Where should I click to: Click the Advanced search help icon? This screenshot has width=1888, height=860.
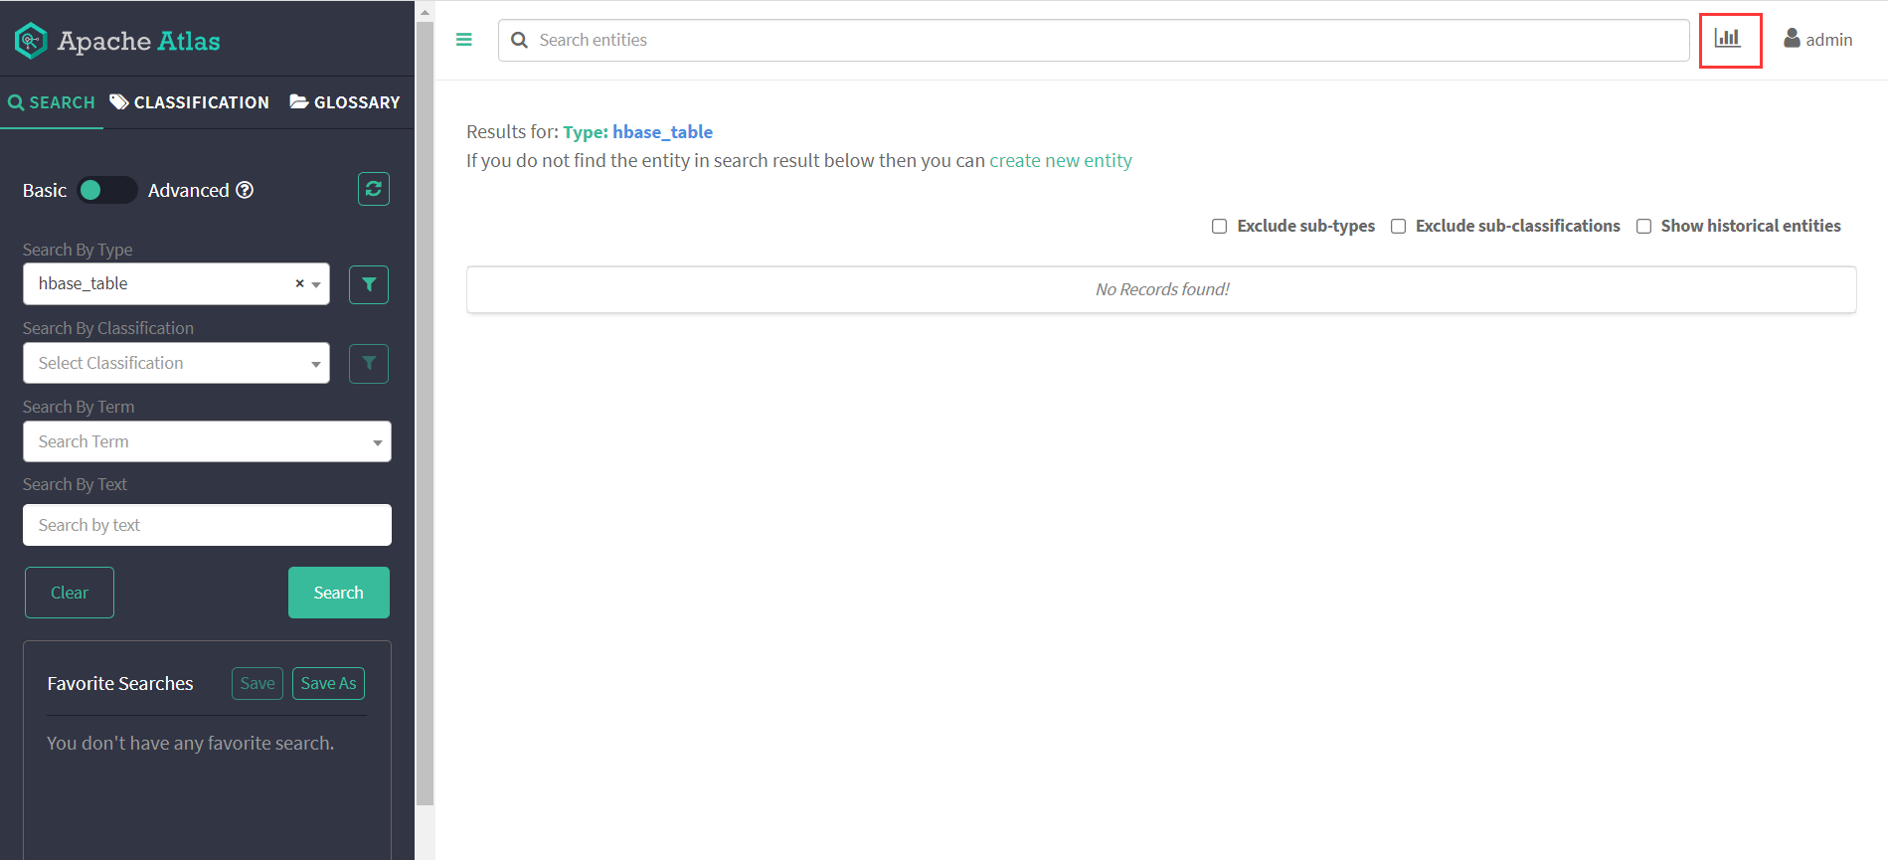(245, 190)
